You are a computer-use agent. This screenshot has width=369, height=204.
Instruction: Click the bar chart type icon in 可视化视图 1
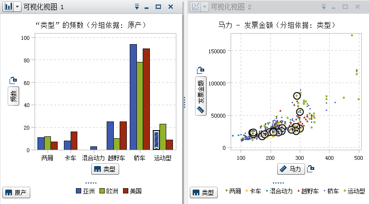pos(9,7)
